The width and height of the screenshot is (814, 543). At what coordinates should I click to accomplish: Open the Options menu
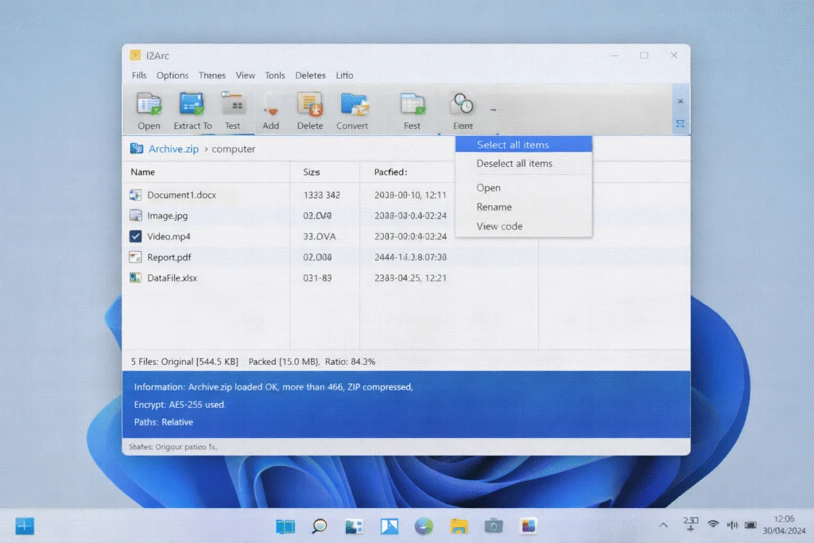172,75
